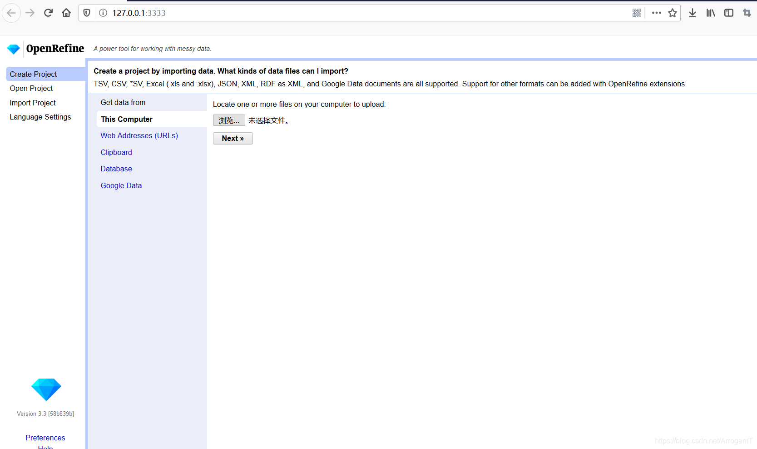The width and height of the screenshot is (757, 449).
Task: Click the large blue diamond above version text
Action: (x=46, y=389)
